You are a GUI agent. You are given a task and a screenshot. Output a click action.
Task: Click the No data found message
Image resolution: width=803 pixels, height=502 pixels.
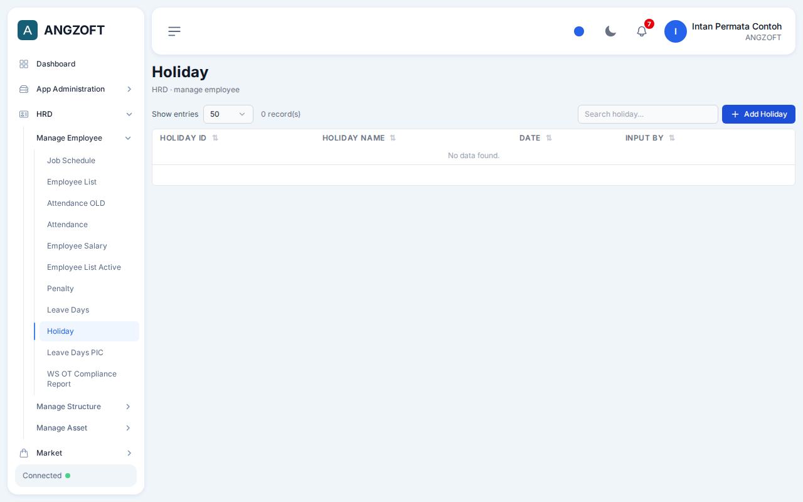(474, 156)
